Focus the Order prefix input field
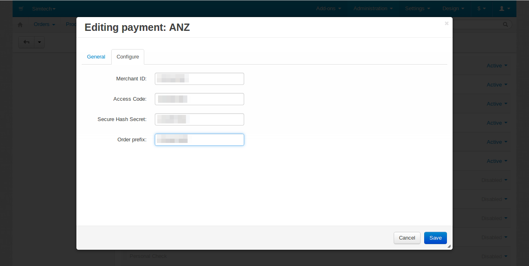 [x=199, y=140]
